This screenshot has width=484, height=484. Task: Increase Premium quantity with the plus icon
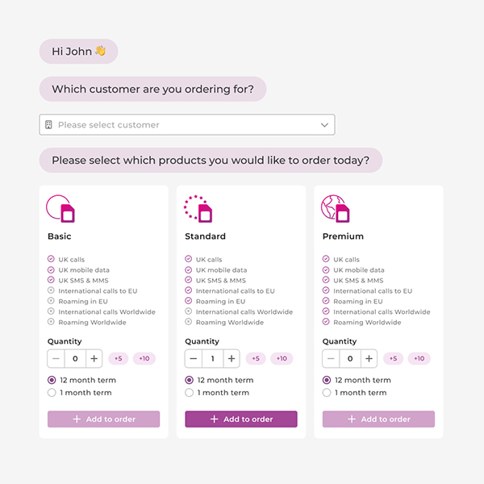point(369,358)
